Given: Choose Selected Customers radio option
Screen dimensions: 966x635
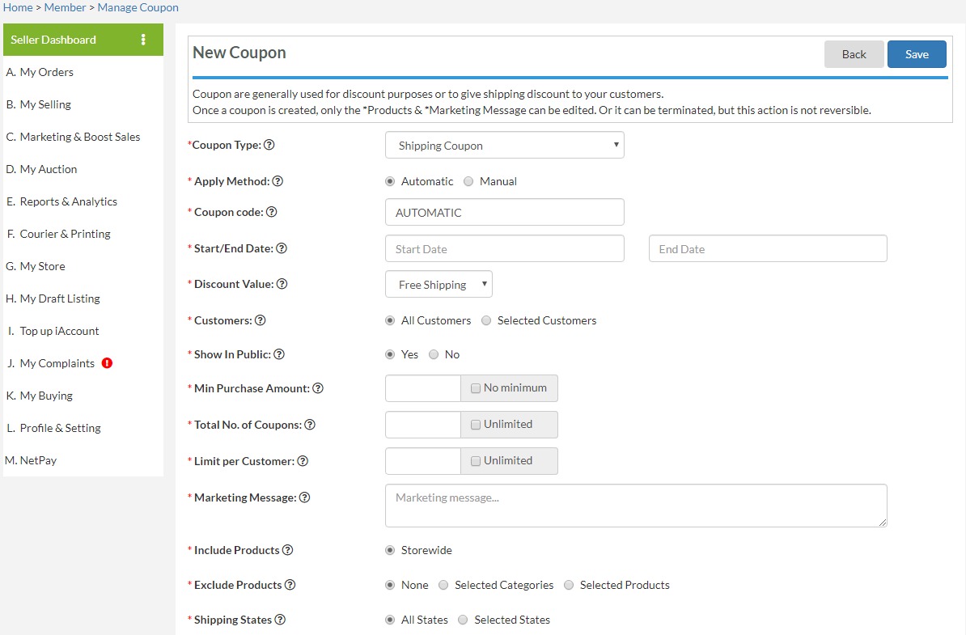Looking at the screenshot, I should (487, 320).
